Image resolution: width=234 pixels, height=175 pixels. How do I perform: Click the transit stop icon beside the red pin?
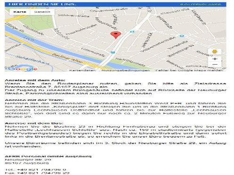tap(132, 32)
